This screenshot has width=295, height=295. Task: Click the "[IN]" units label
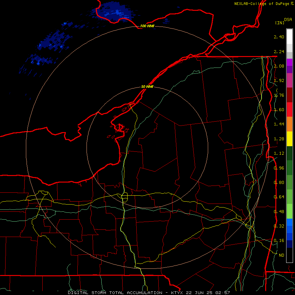pyautogui.click(x=280, y=23)
